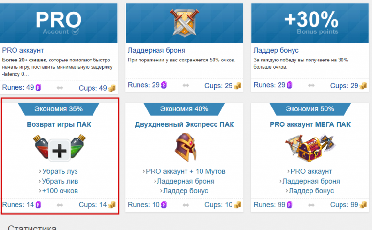
Task: Click swap arrows icon in Возврат игры ПАК card
Action: (60, 205)
